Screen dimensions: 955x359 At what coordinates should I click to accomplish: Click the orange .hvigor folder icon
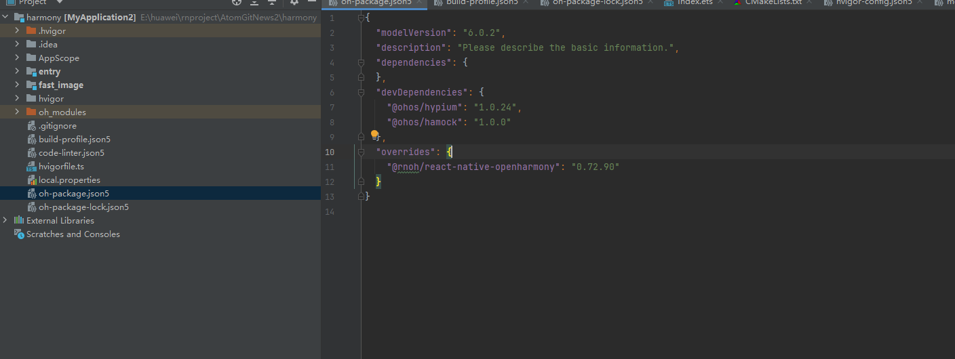coord(32,31)
